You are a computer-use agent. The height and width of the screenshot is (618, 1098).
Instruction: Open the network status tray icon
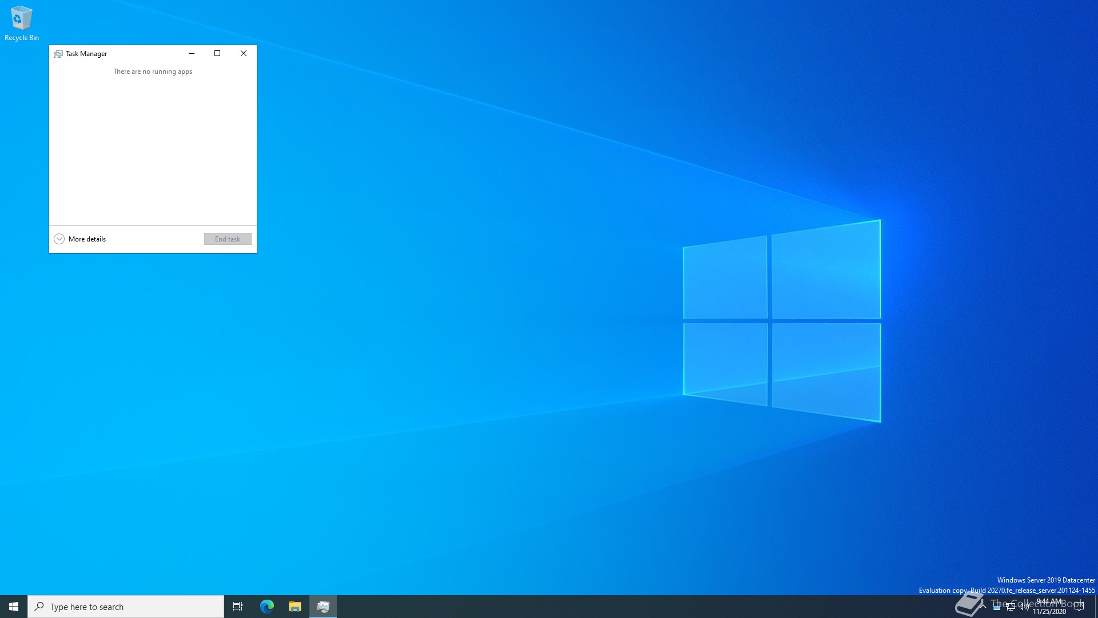(1011, 607)
